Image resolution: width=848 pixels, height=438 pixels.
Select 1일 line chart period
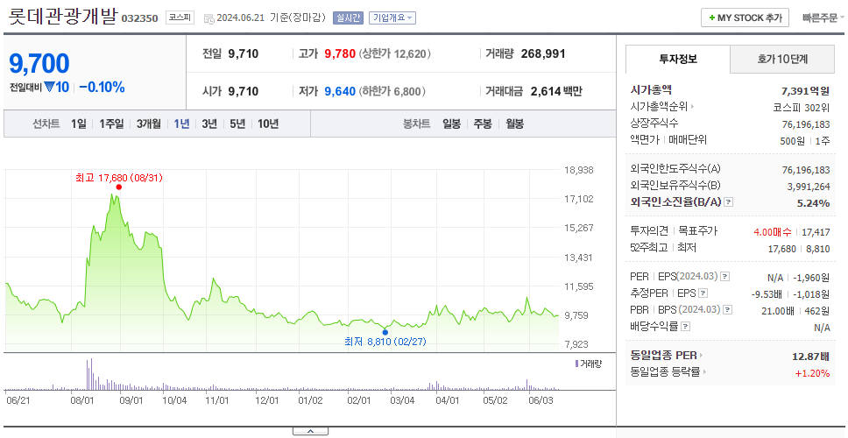[79, 124]
